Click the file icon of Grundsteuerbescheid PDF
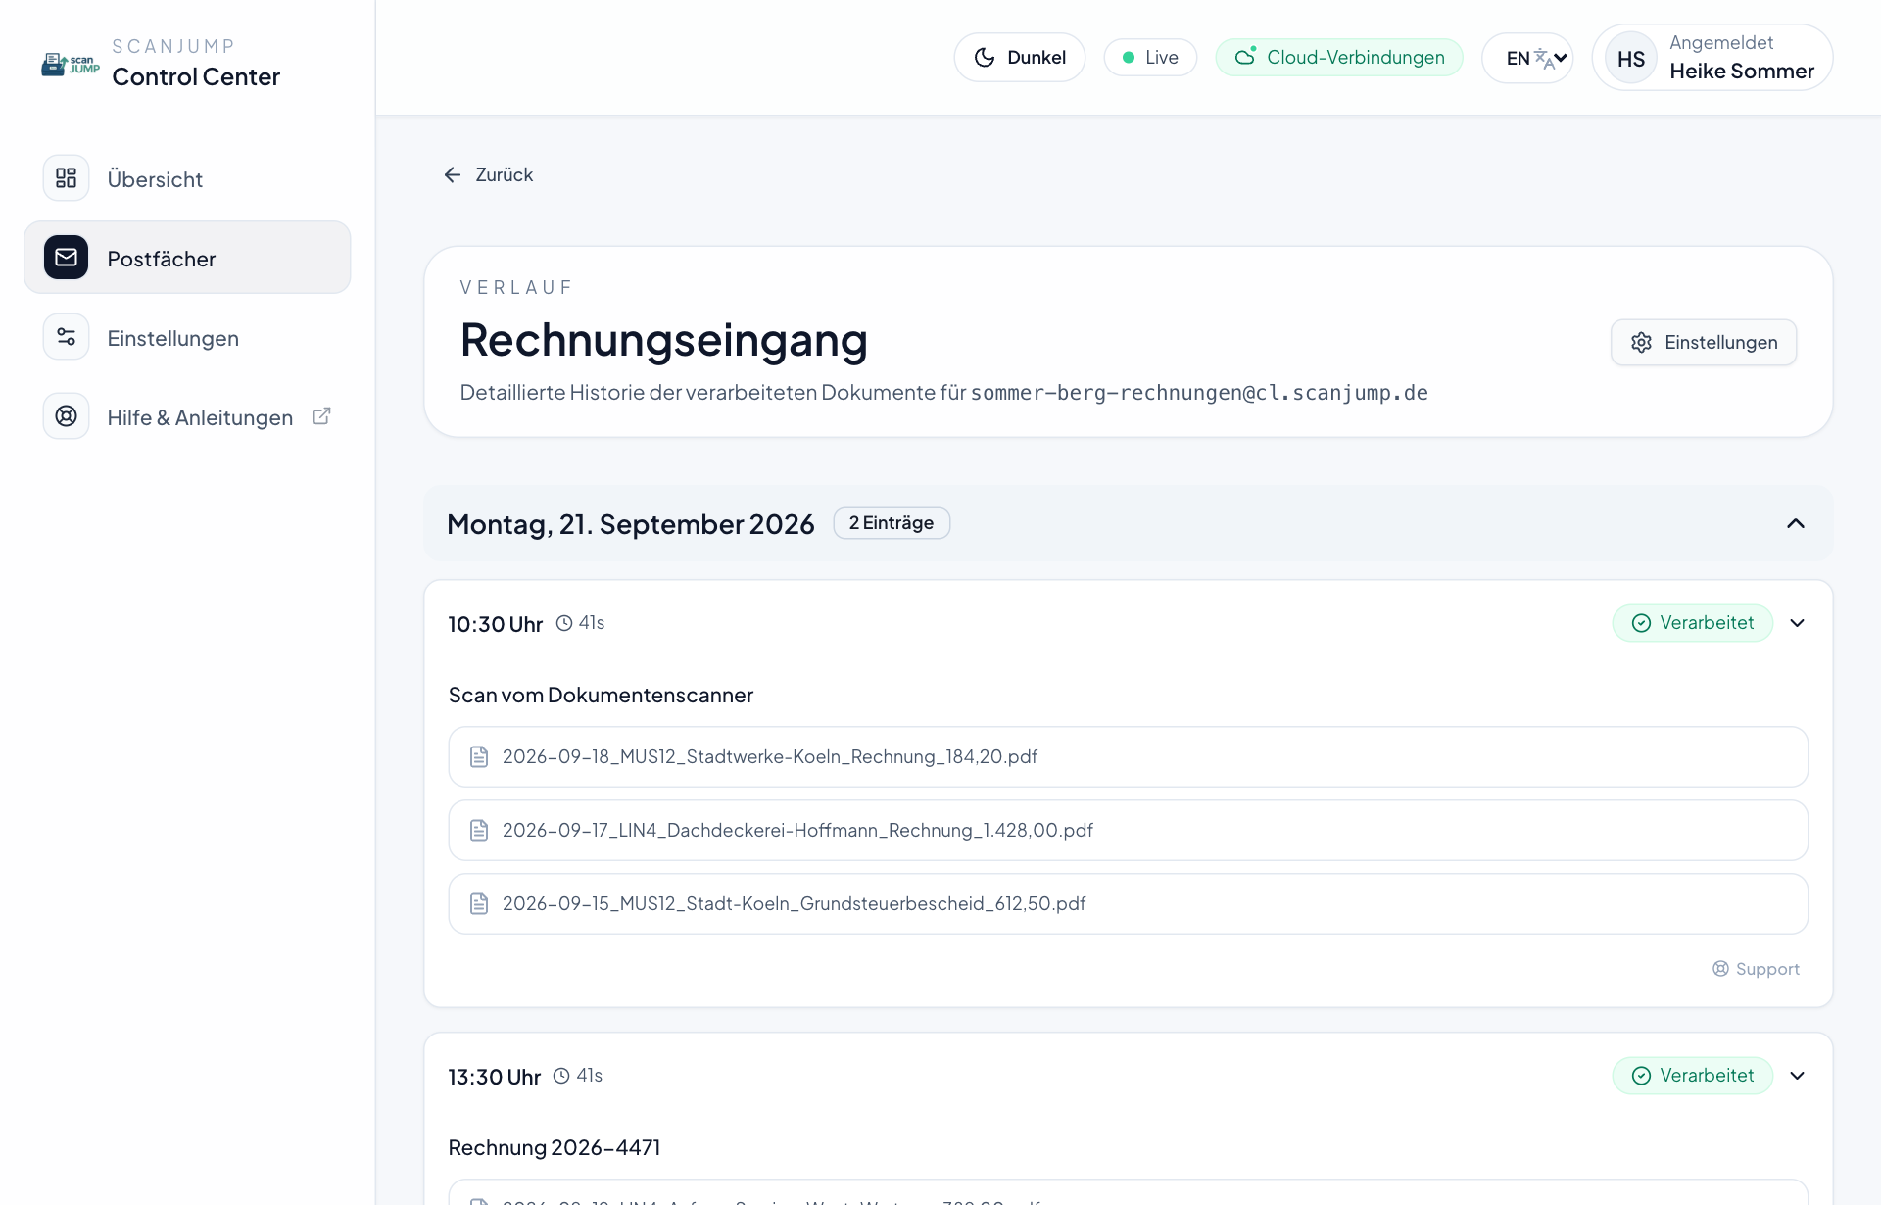This screenshot has height=1205, width=1881. pos(479,903)
